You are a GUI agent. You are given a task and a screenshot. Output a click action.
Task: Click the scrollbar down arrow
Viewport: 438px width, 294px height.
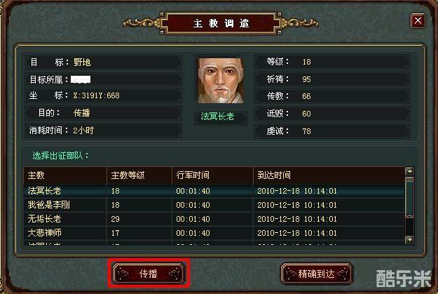tap(409, 239)
